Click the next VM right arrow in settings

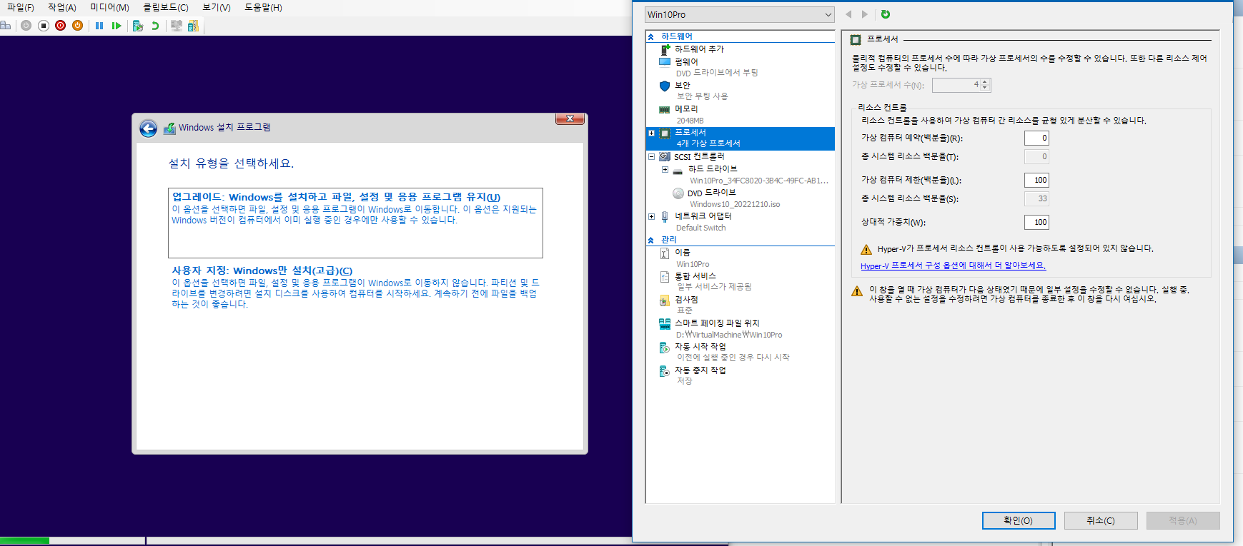(865, 14)
